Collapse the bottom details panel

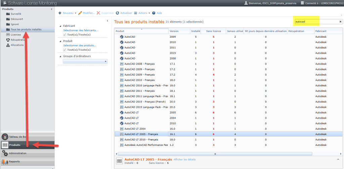pos(338,159)
